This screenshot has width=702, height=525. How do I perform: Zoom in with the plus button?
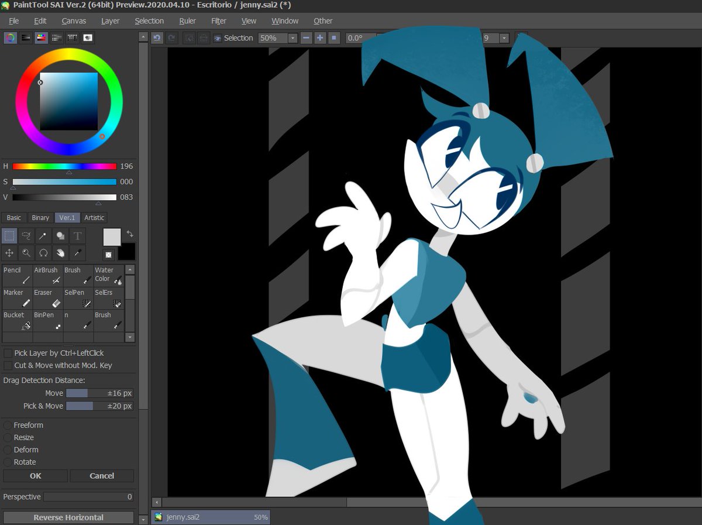coord(320,38)
